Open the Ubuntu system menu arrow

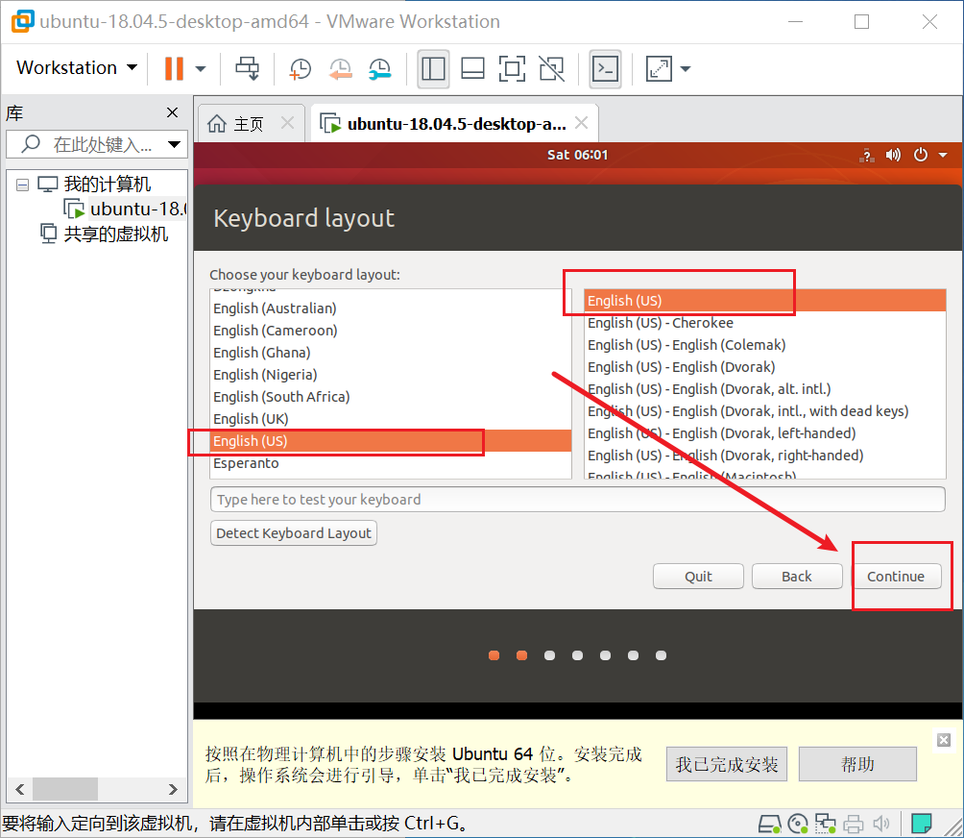pos(943,155)
